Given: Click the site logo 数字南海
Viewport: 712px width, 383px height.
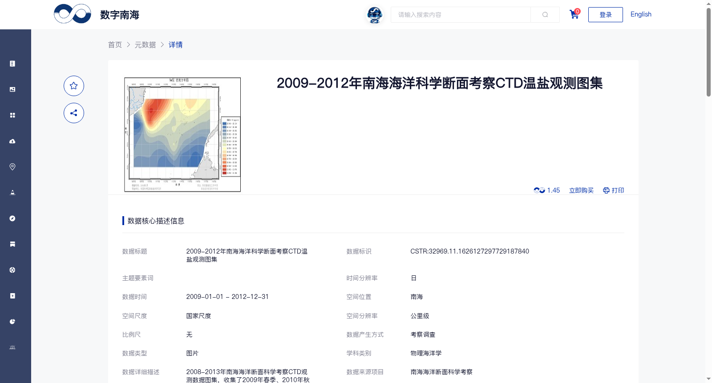Looking at the screenshot, I should point(97,14).
